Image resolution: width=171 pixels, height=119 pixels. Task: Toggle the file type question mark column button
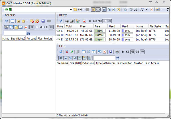tap(70, 58)
